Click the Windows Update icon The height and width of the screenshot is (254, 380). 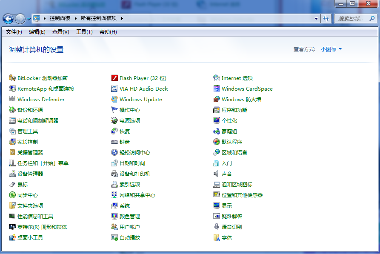(114, 100)
